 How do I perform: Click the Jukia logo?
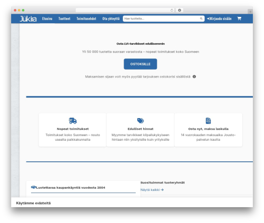pyautogui.click(x=28, y=18)
